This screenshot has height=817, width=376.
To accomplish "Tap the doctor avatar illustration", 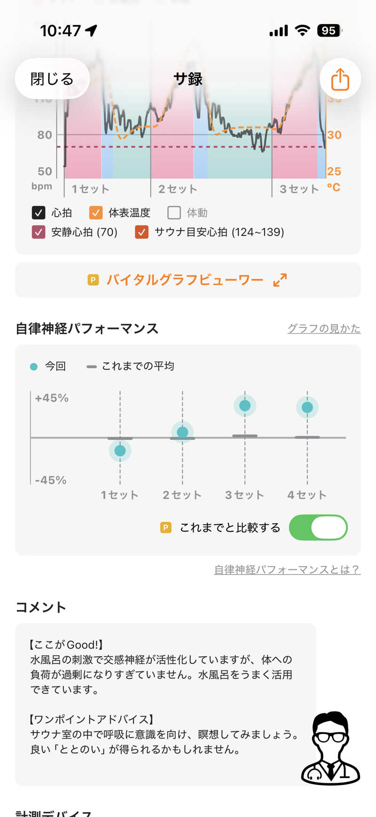I will pyautogui.click(x=331, y=748).
